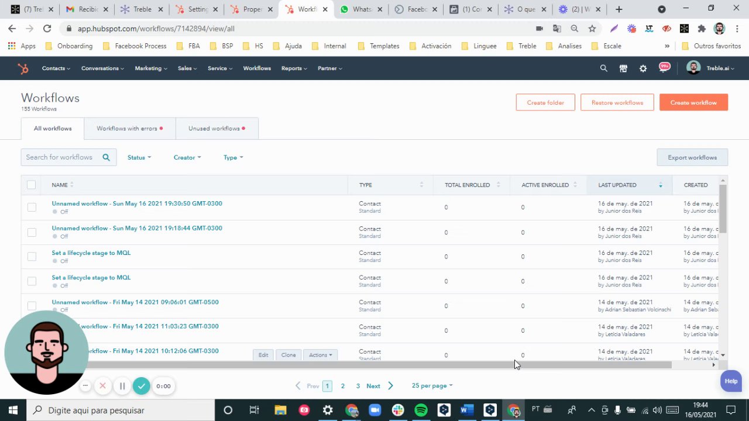Tick the checkbox for the 19:30:50 unnamed workflow
Viewport: 749px width, 421px height.
click(32, 207)
